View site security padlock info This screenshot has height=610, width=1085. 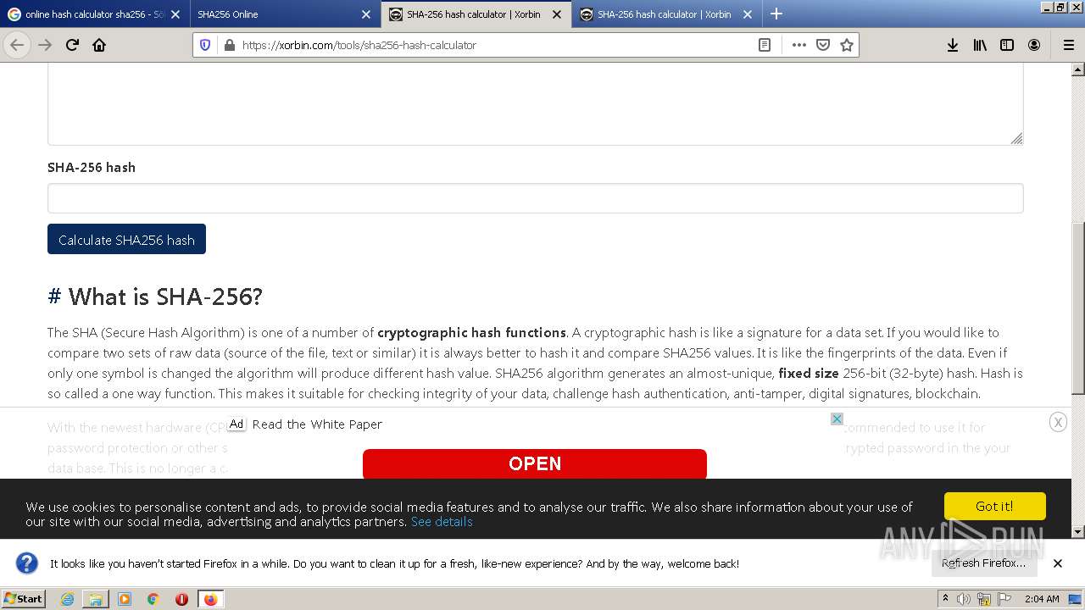228,45
